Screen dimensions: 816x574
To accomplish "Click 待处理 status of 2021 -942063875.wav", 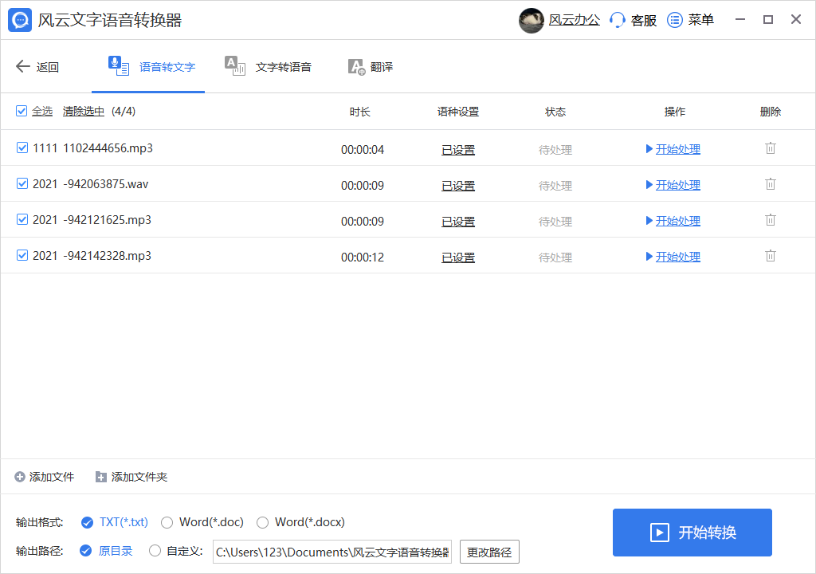I will tap(555, 186).
